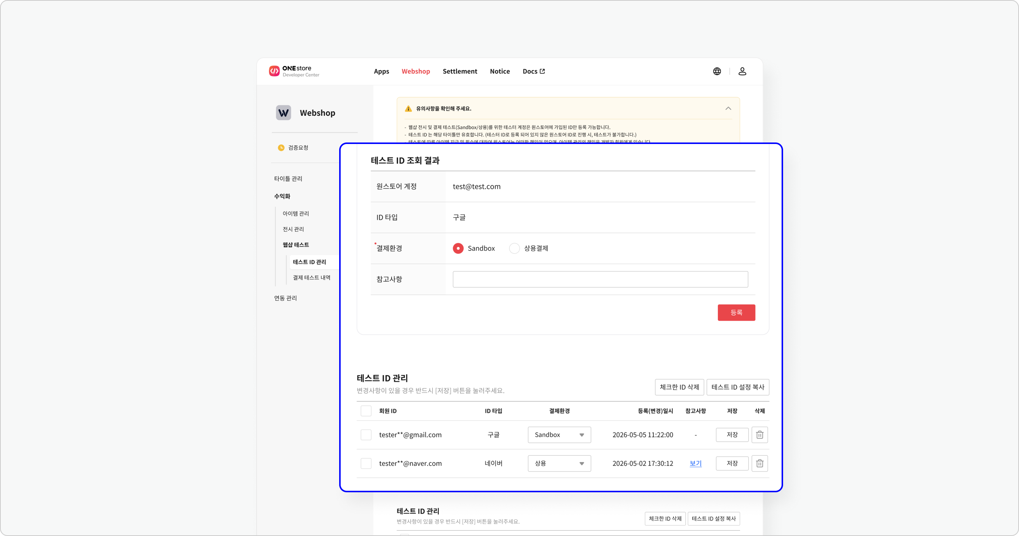The width and height of the screenshot is (1019, 536).
Task: Open the language globe icon
Action: point(717,71)
